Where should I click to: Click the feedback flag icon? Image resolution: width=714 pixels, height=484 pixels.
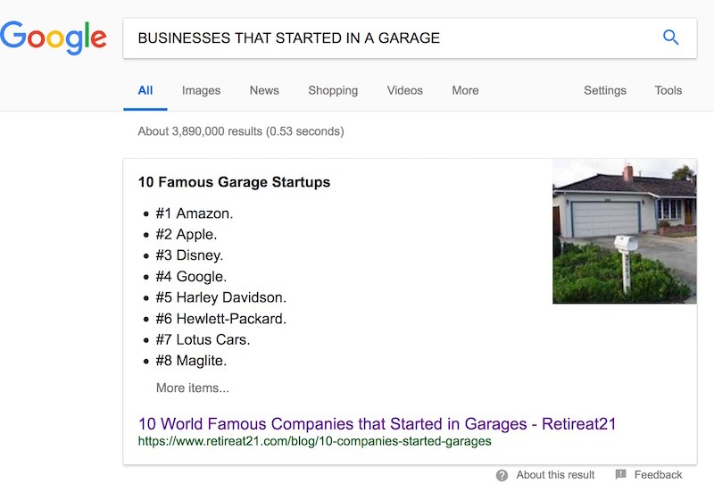620,474
